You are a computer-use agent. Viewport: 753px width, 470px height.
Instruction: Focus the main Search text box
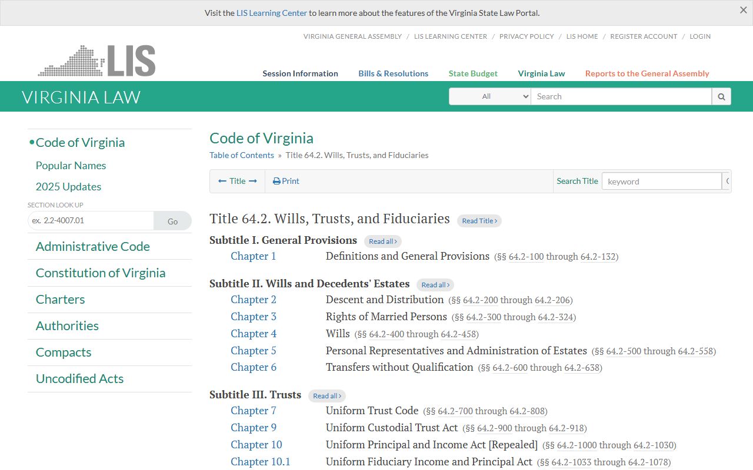[x=621, y=96]
